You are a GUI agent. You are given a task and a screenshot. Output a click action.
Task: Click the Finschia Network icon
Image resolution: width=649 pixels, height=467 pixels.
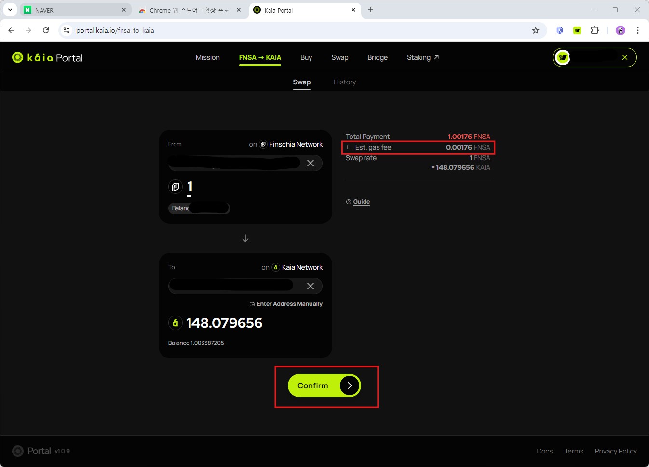tap(263, 144)
